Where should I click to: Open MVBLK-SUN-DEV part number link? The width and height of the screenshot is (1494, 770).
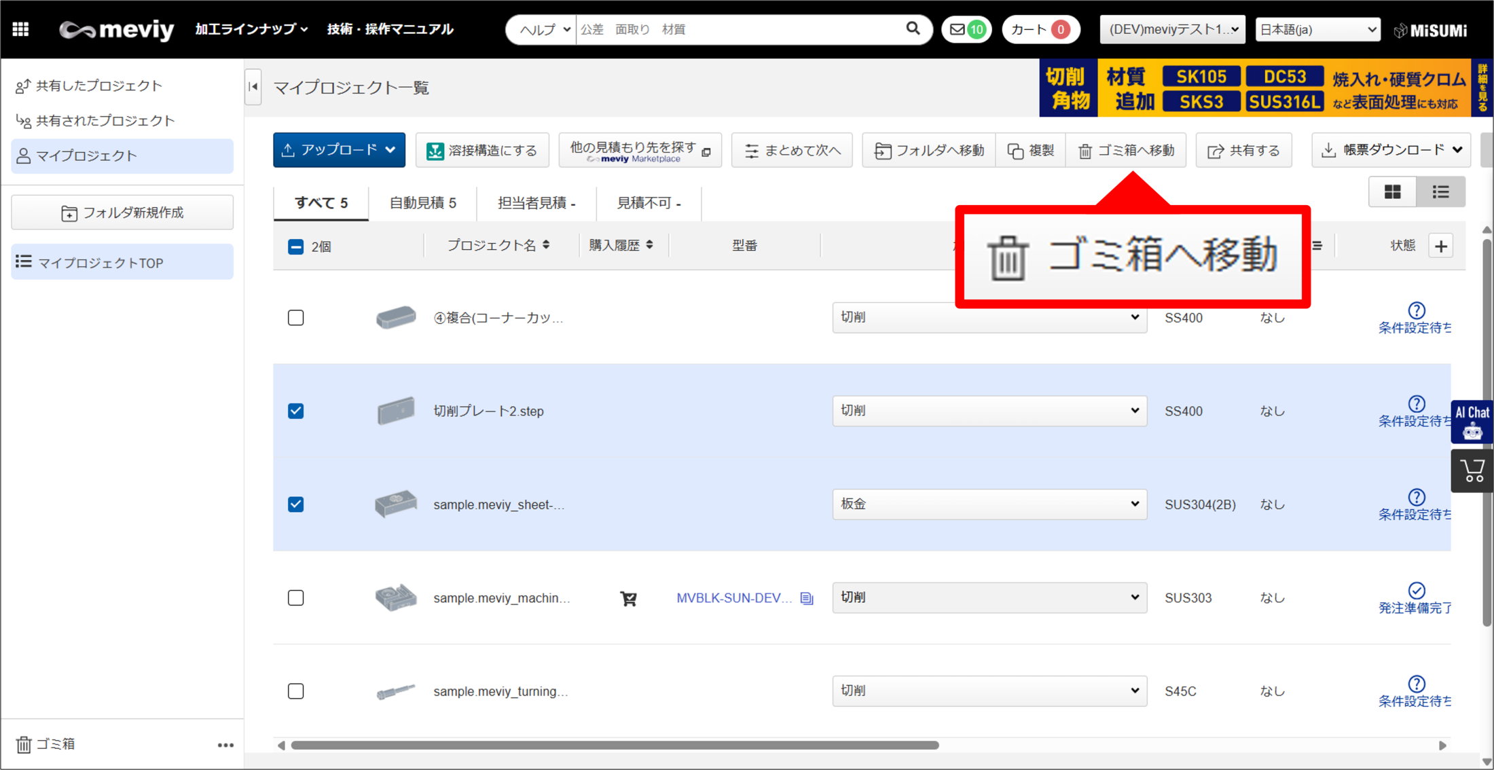click(733, 598)
